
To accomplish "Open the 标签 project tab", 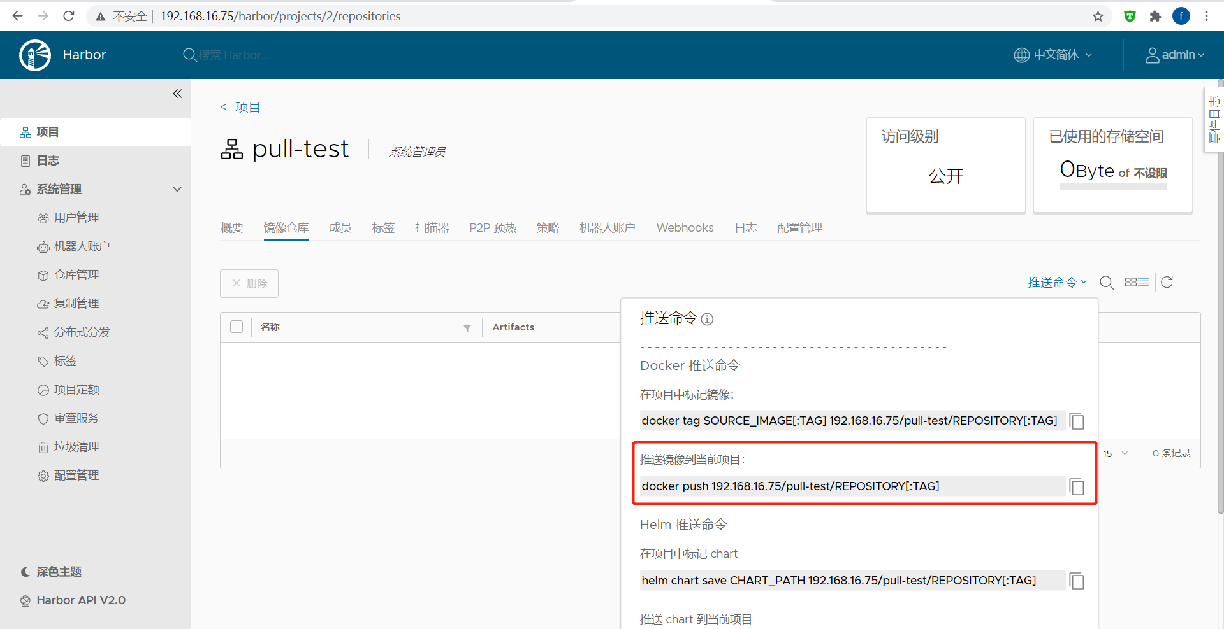I will (x=383, y=228).
